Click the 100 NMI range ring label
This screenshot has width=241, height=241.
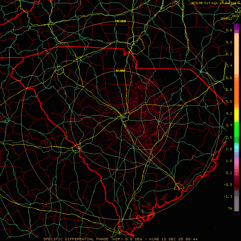[x=120, y=21]
